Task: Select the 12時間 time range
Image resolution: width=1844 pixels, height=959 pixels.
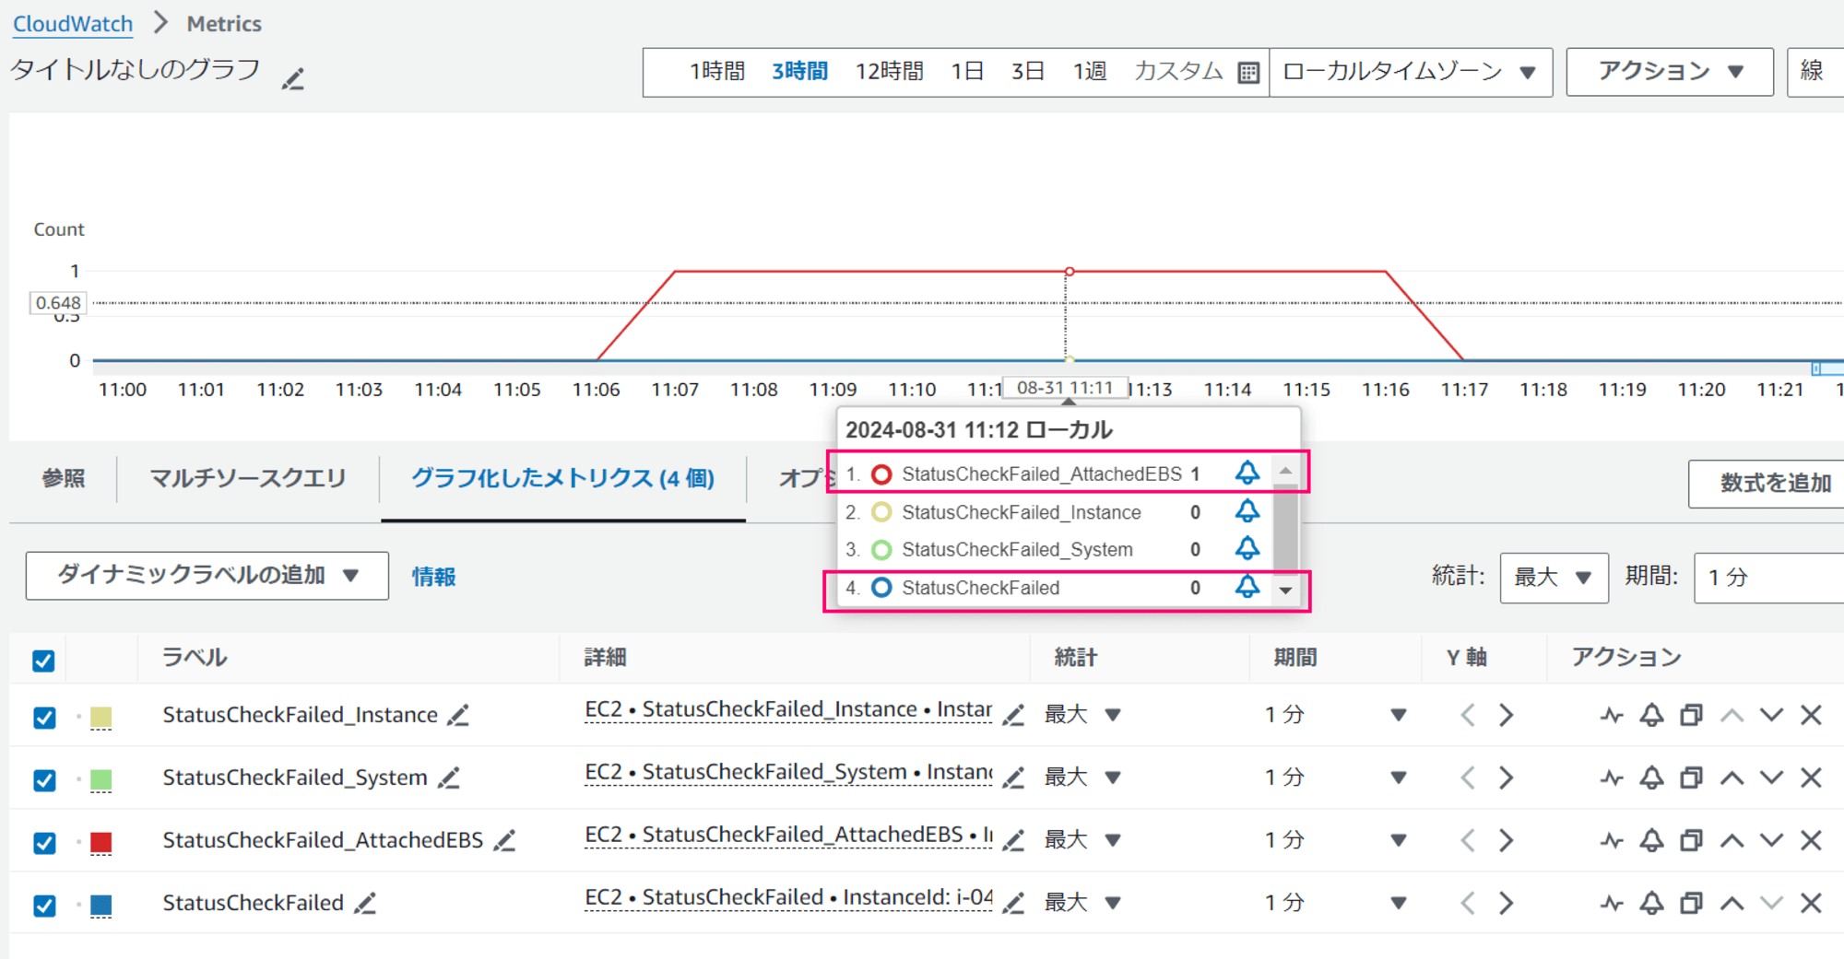Action: tap(890, 72)
